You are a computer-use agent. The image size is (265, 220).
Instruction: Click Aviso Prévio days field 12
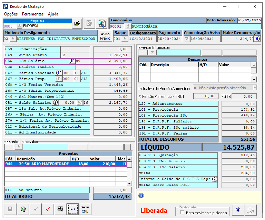pyautogui.click(x=75, y=55)
